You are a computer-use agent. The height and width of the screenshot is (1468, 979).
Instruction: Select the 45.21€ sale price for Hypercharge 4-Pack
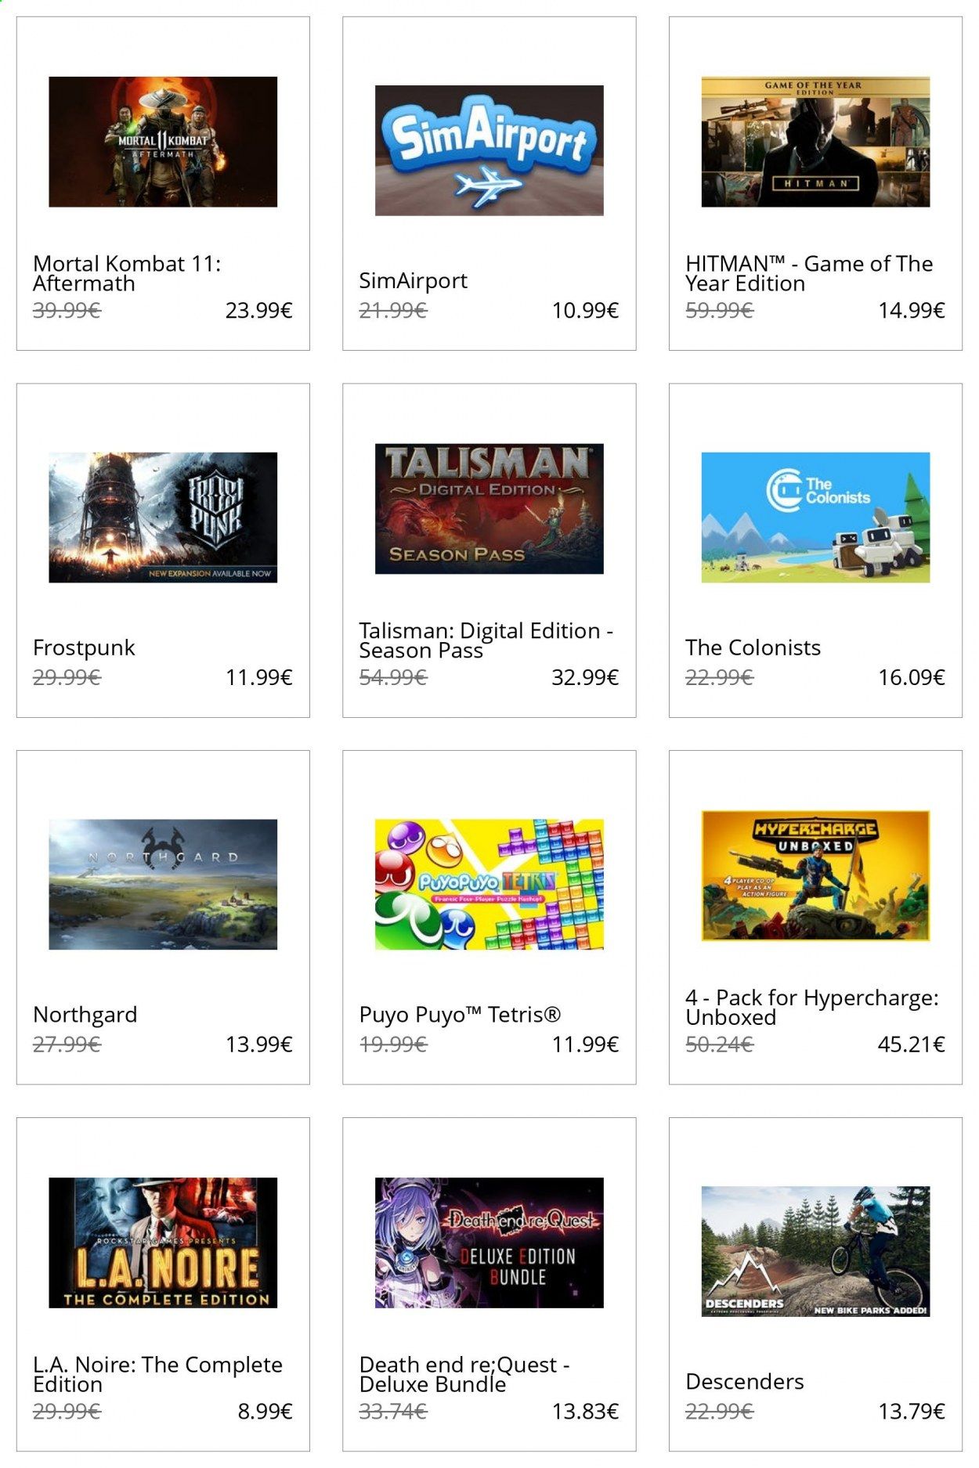click(912, 1044)
